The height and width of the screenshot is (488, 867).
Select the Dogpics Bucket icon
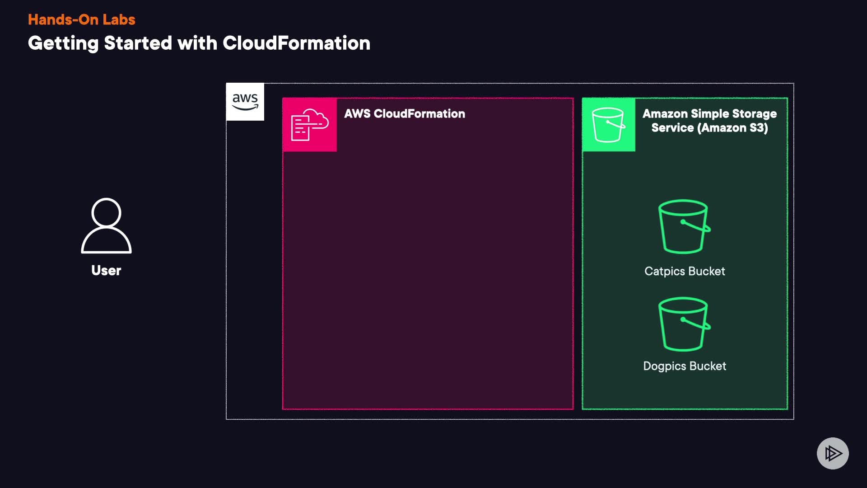[x=684, y=324]
